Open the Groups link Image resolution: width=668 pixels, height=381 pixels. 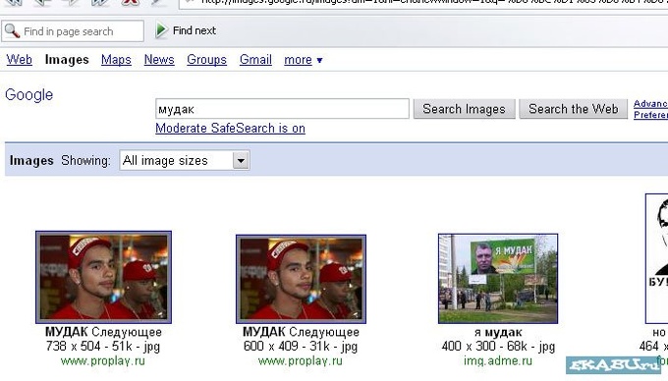pos(206,60)
